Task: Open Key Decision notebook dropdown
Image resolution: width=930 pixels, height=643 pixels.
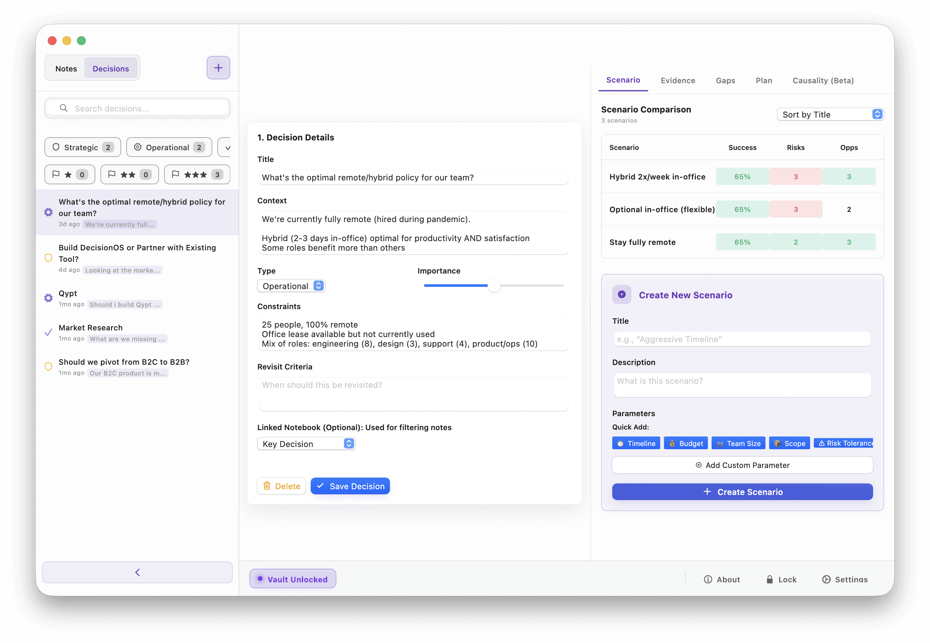Action: (x=306, y=443)
